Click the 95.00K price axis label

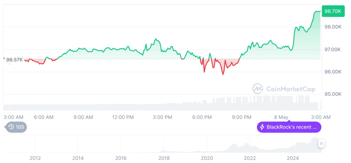click(333, 94)
